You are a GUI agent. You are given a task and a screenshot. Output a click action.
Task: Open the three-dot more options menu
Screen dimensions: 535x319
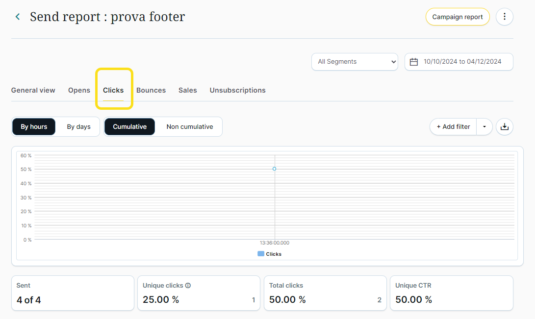point(505,17)
